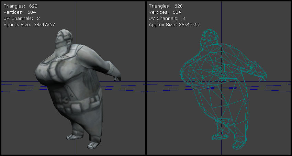
Task: Click 'Approx Size: 38x47x67' in right wireframe viewport
Action: (175, 25)
